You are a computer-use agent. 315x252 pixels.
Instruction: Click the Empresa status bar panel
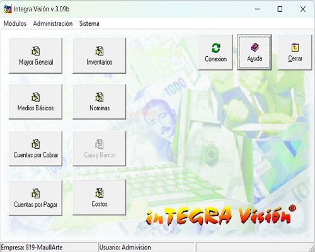pos(49,247)
